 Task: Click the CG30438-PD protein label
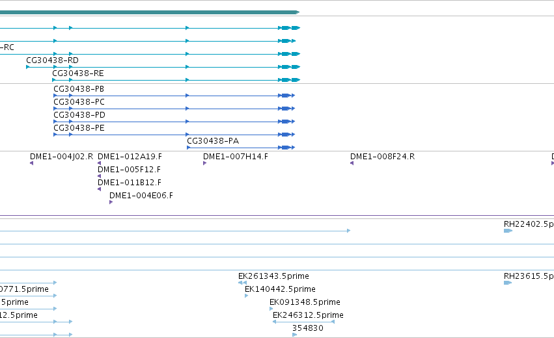tap(79, 115)
